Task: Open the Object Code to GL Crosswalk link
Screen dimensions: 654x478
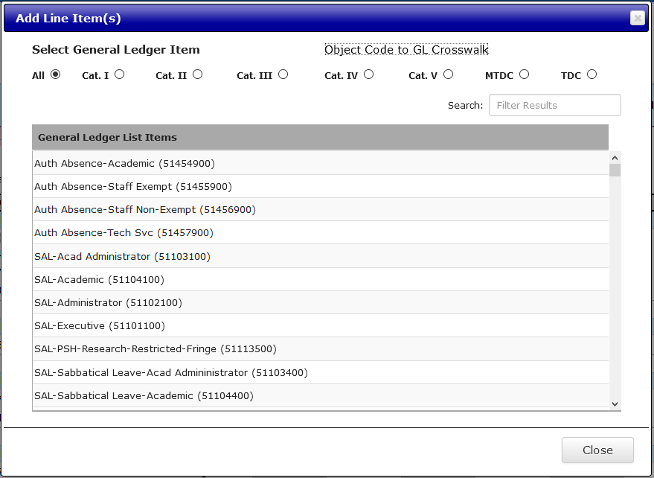Action: (x=406, y=49)
